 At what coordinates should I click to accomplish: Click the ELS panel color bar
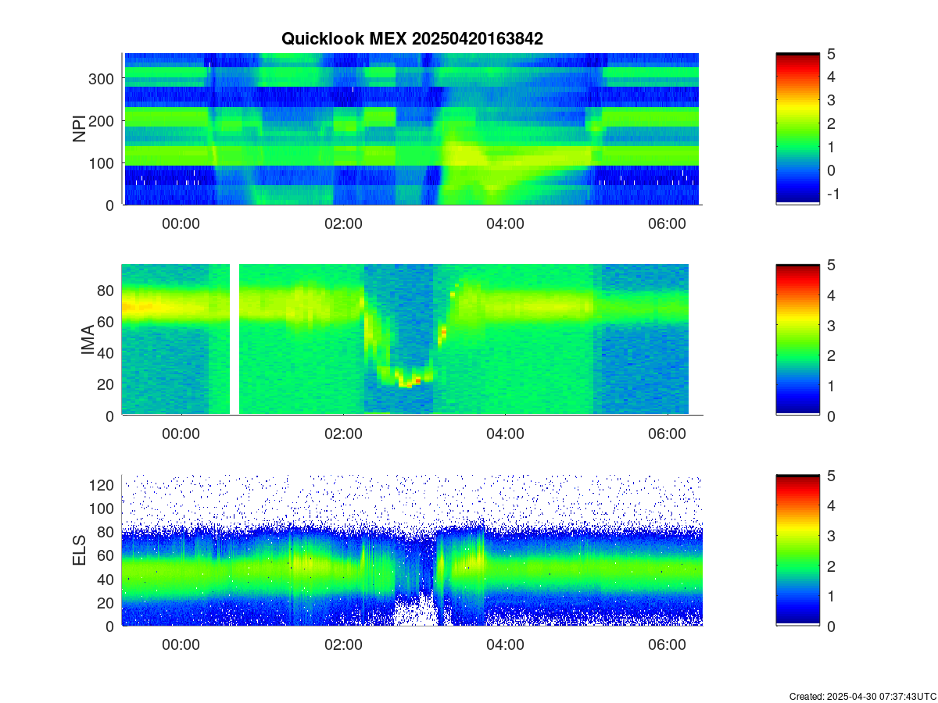[797, 550]
